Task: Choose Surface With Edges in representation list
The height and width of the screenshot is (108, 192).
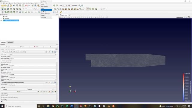Action: (46, 13)
